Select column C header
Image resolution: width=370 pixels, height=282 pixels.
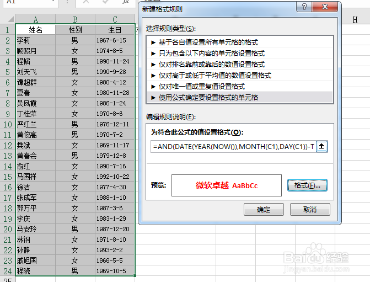point(115,19)
